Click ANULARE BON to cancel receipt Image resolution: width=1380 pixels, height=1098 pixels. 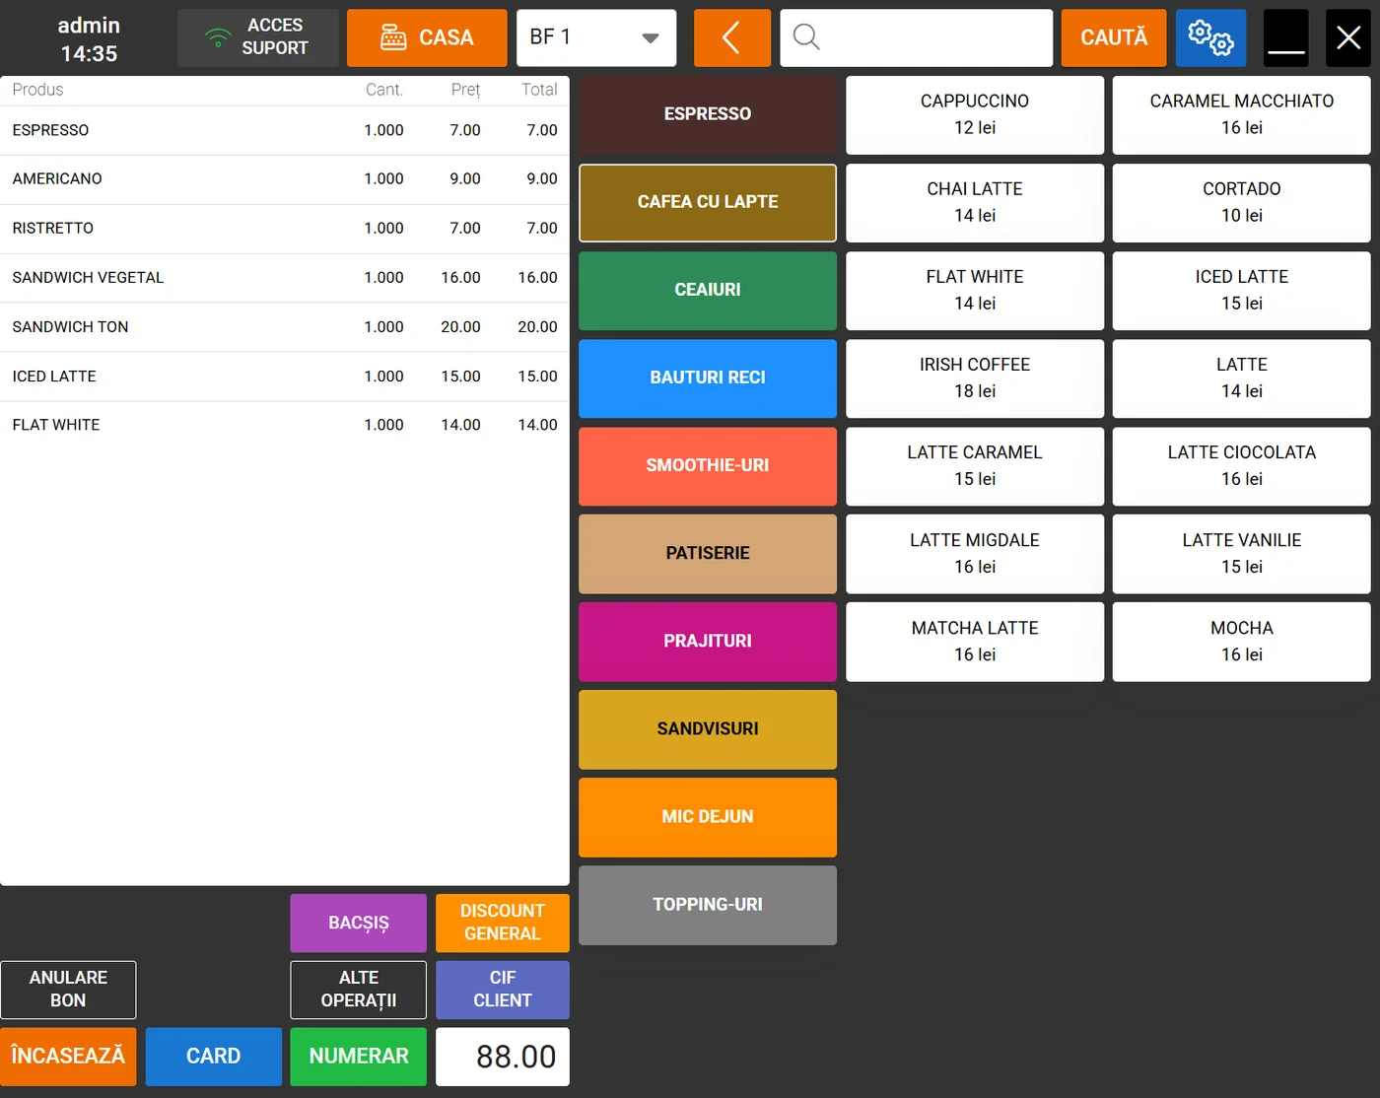68,990
